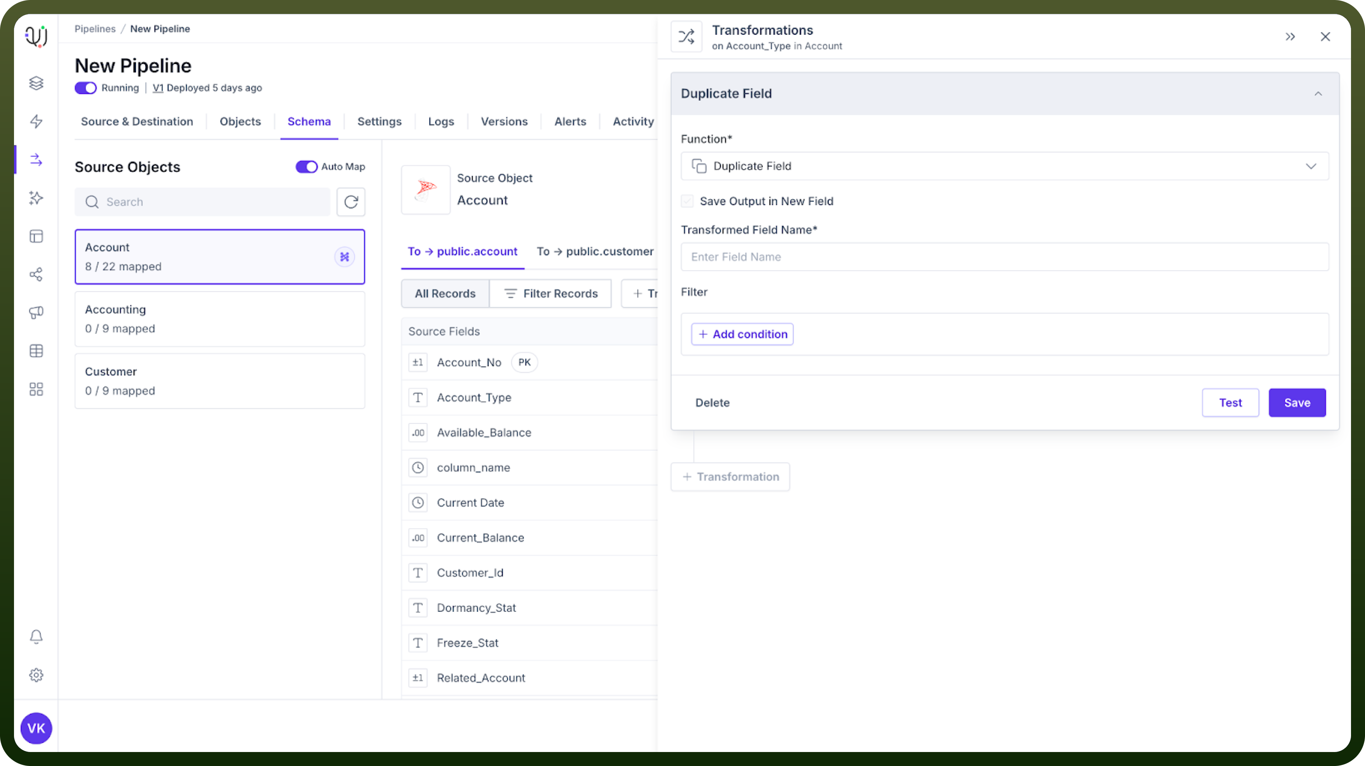Click the app logo in the sidebar
The image size is (1365, 766).
[x=36, y=36]
